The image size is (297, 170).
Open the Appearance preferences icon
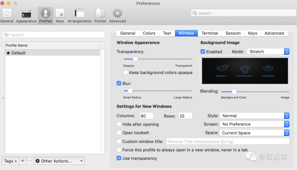[x=26, y=15]
